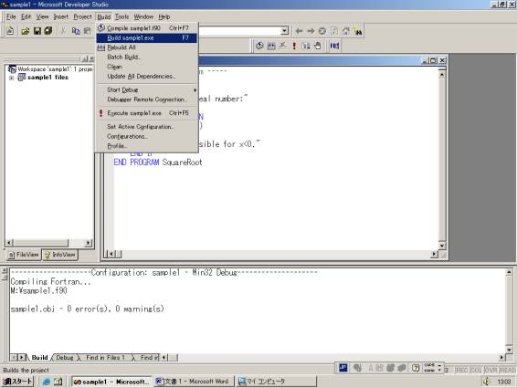
Task: Open the Edit menu
Action: (x=26, y=16)
